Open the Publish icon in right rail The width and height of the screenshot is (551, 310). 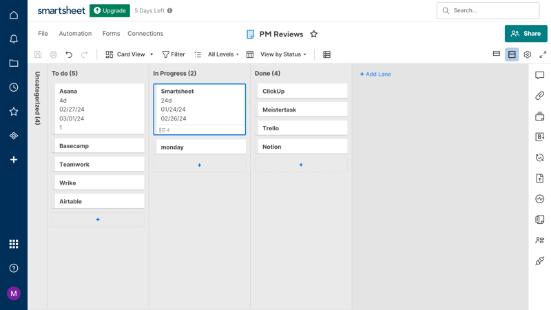540,178
